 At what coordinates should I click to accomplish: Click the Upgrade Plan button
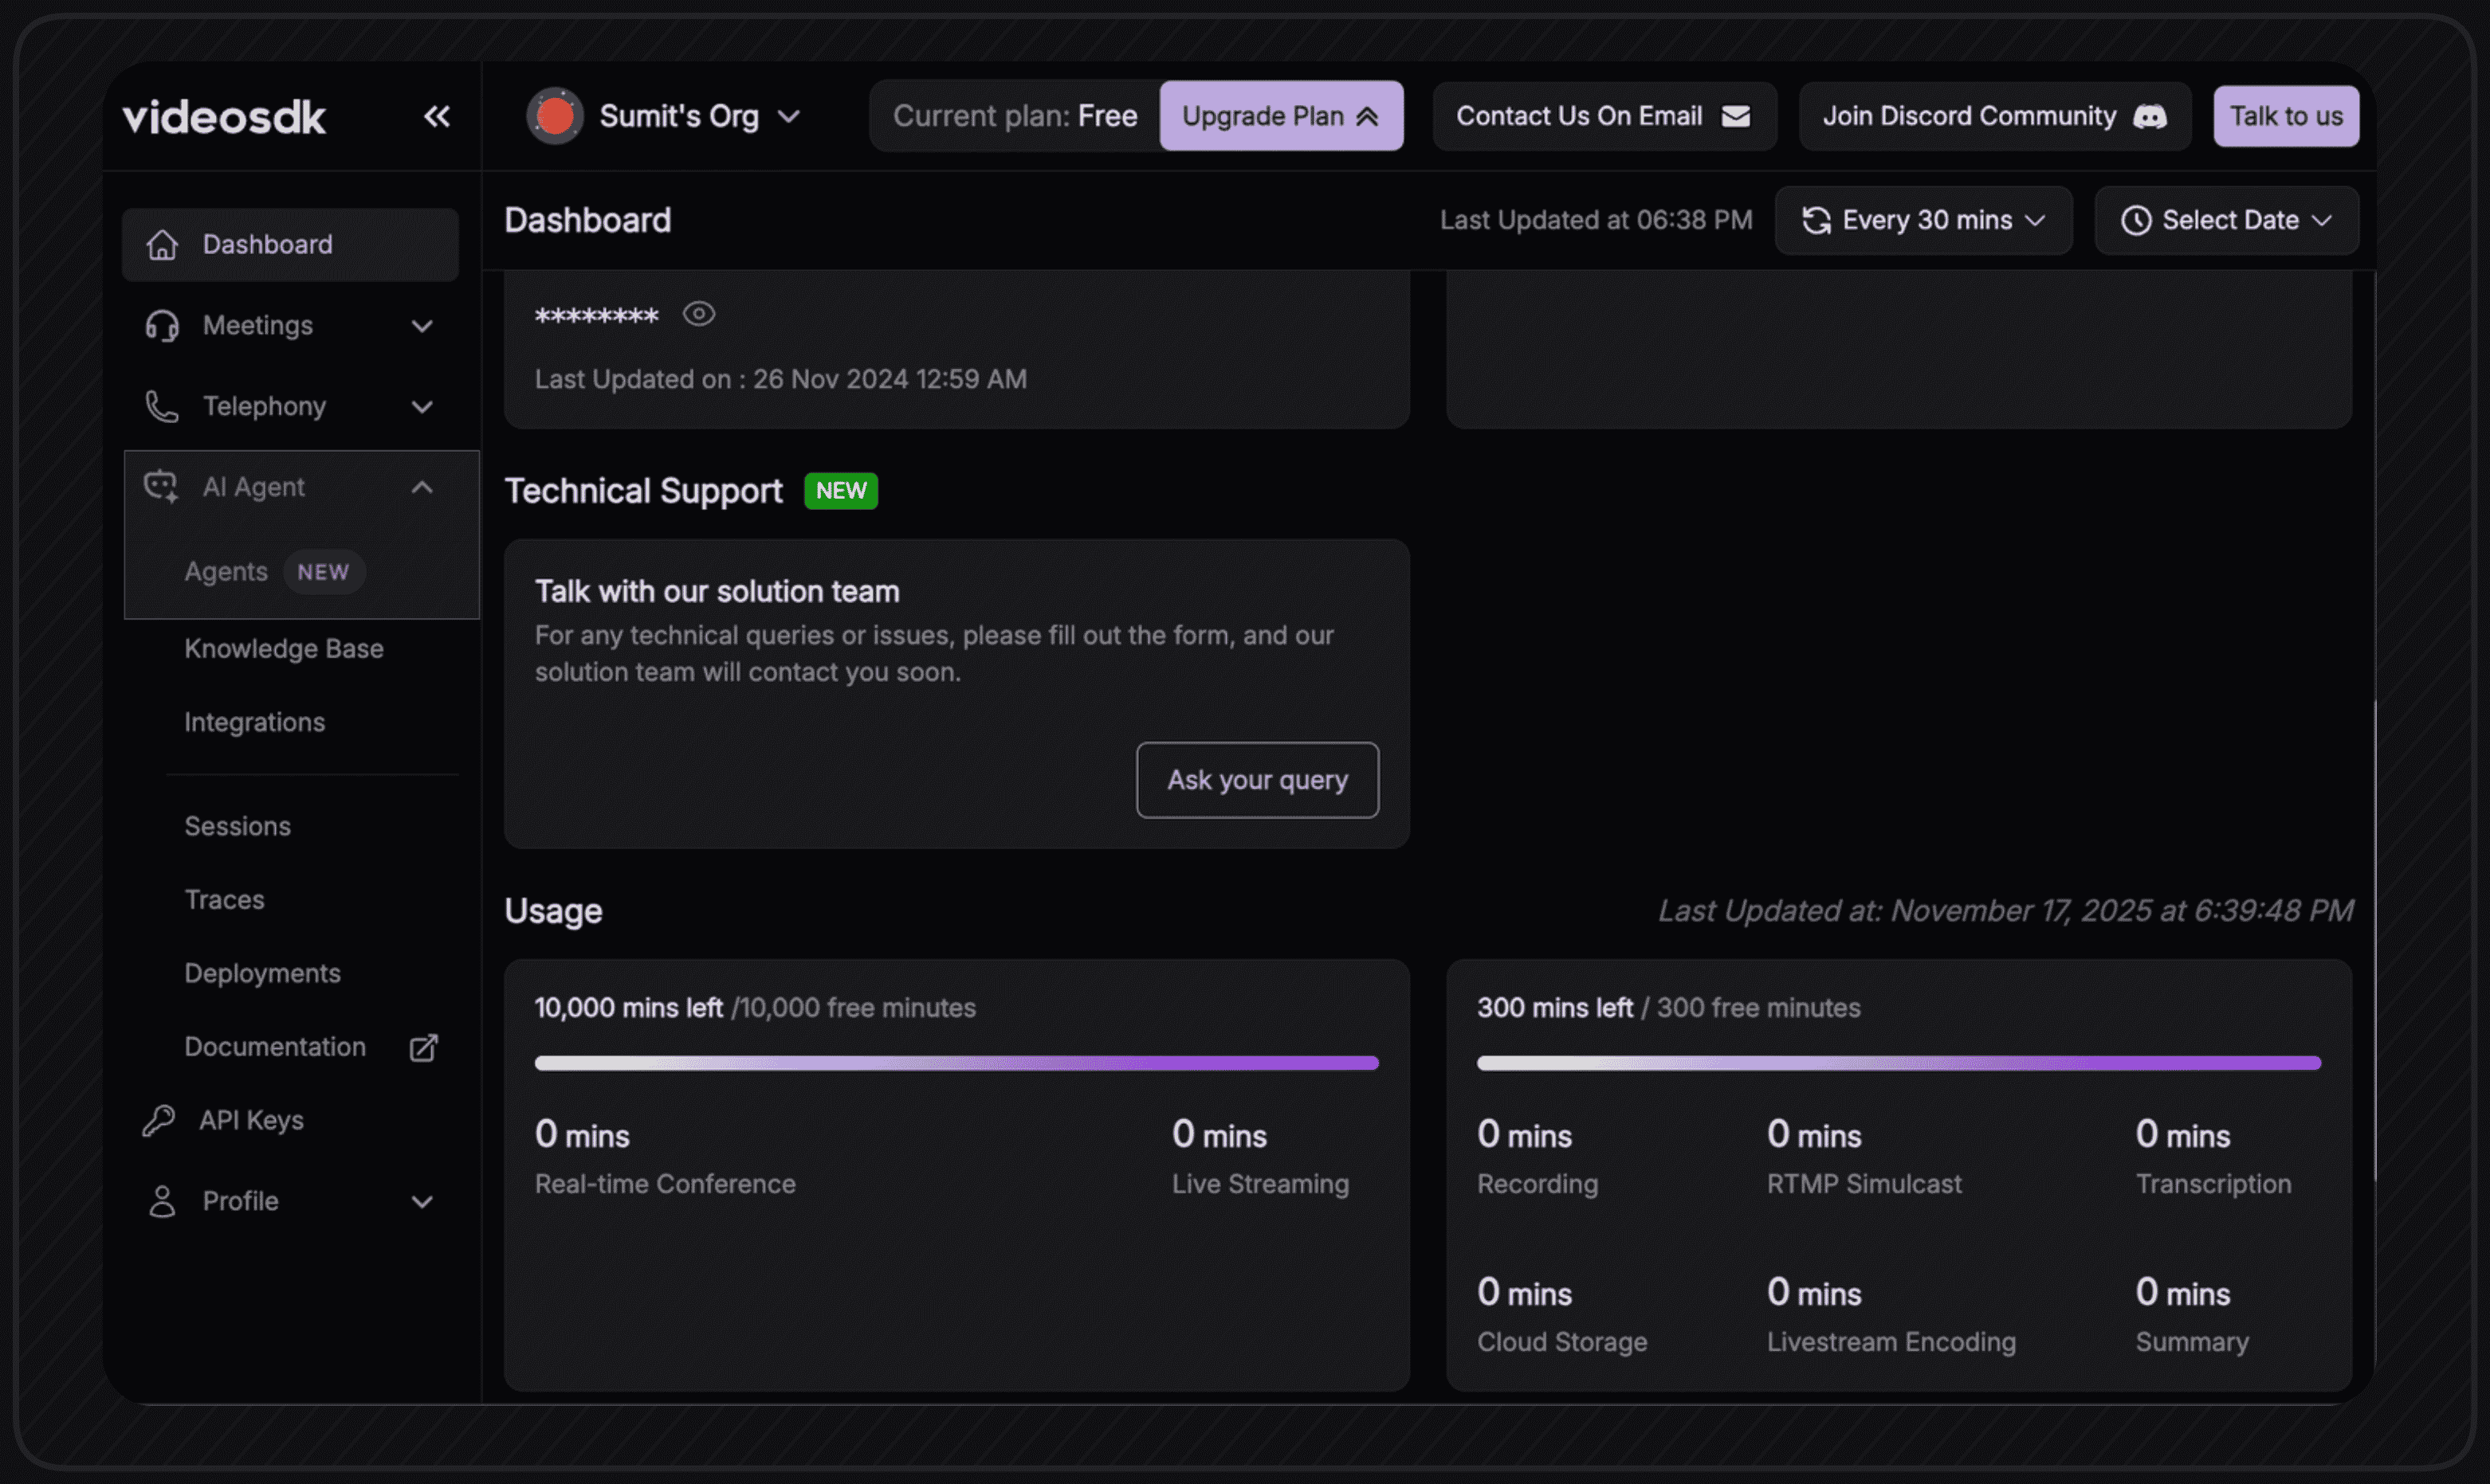point(1281,116)
